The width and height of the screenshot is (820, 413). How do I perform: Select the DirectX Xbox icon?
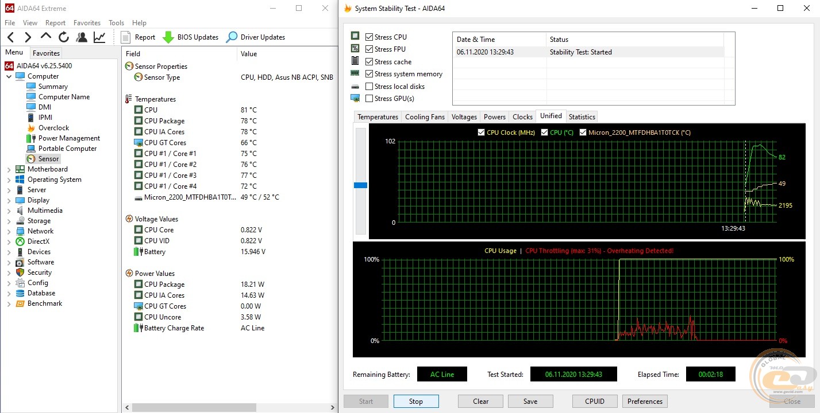[x=20, y=241]
